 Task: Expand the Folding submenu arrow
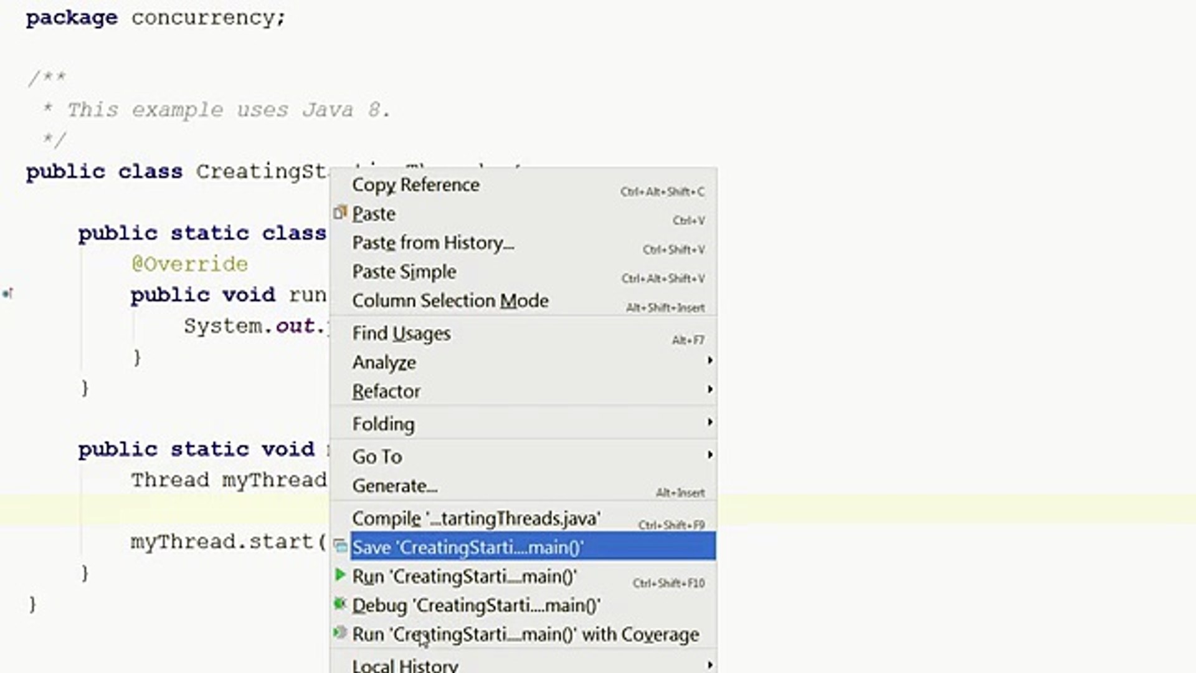coord(710,422)
